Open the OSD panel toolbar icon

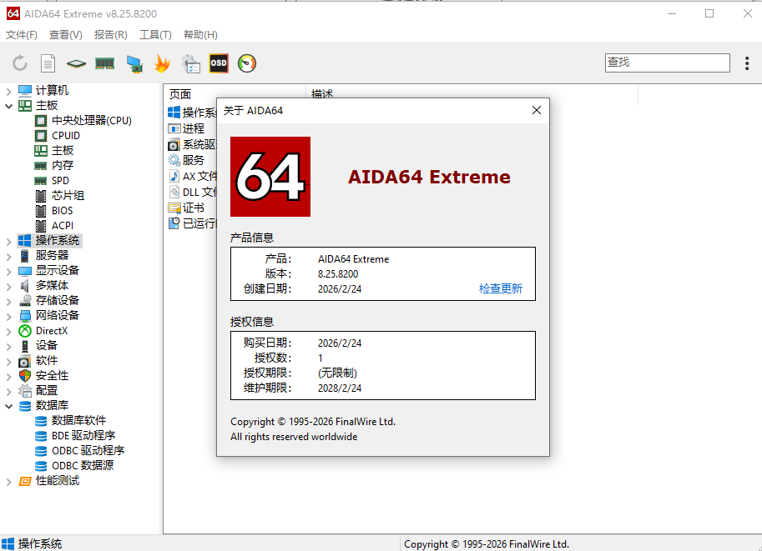(x=218, y=63)
